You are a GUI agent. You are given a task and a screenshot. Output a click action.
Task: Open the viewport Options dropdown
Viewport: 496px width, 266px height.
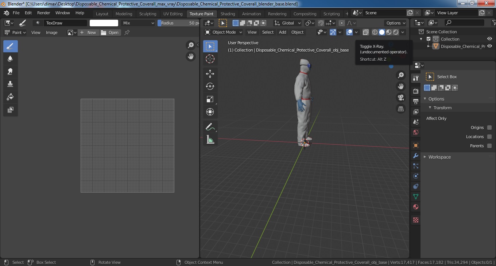coord(396,23)
